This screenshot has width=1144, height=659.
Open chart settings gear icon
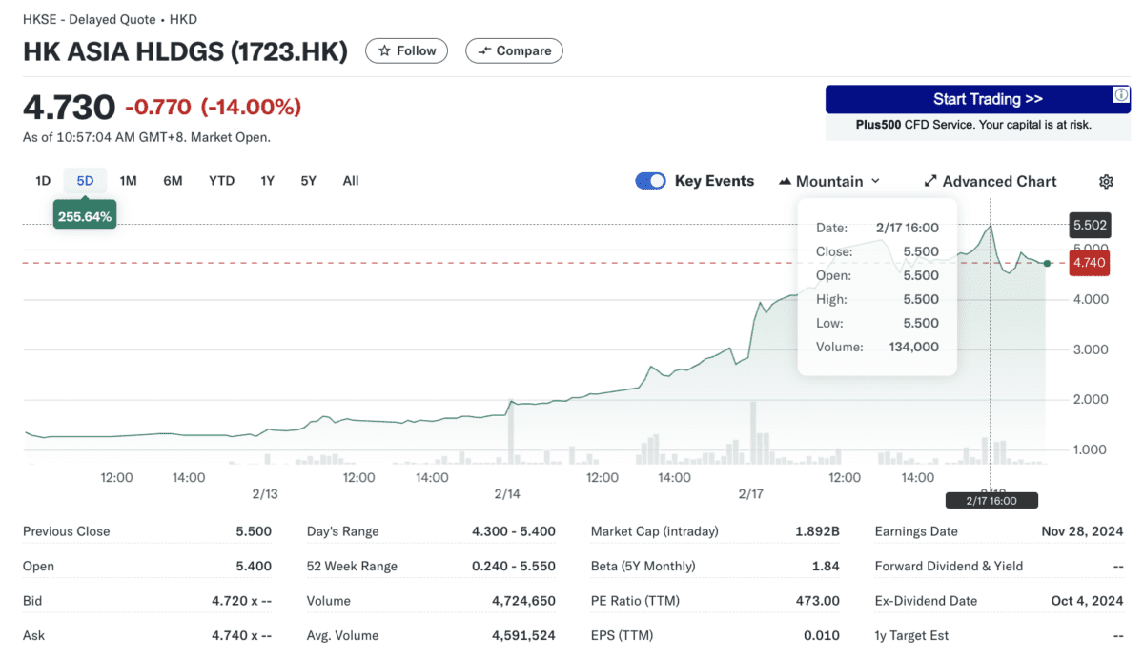1106,181
